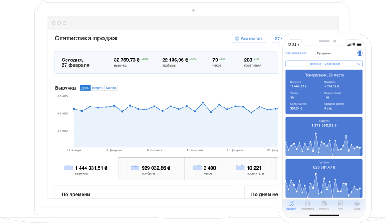Screen dimensions: 385x223
Task: Switch chart period to День
Action: coord(85,88)
